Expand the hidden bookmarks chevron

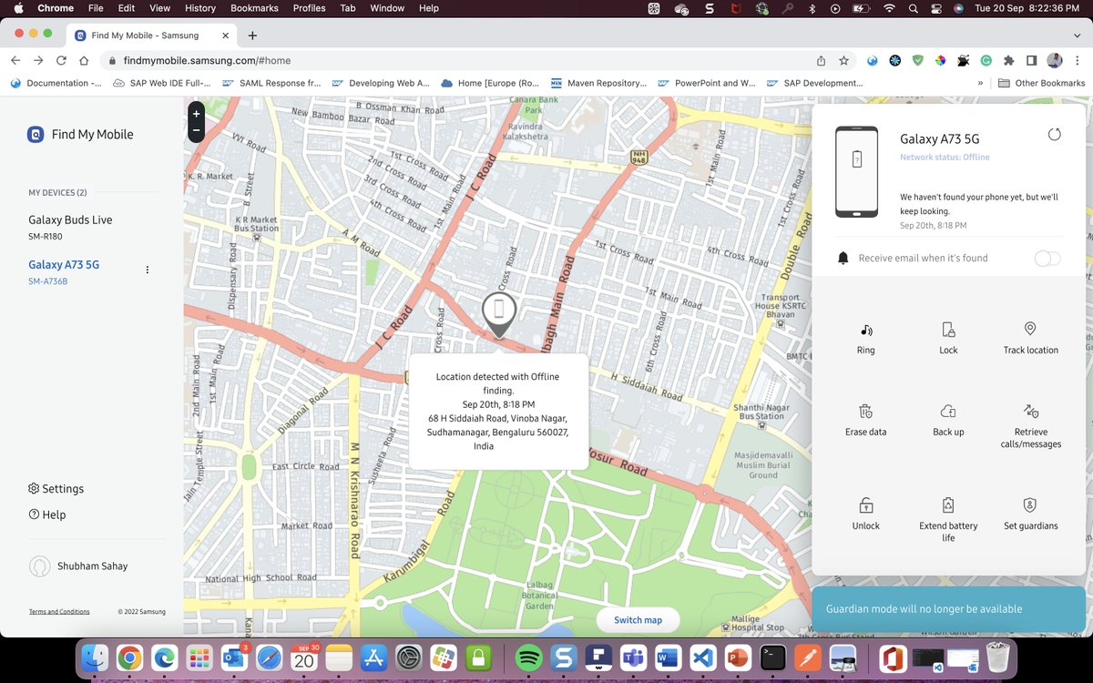click(980, 83)
